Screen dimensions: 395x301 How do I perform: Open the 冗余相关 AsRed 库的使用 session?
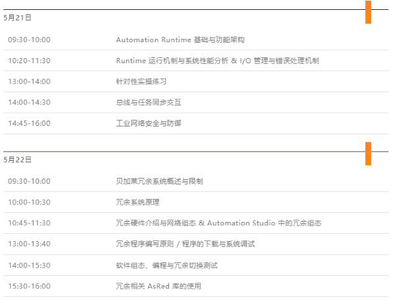[x=159, y=287]
